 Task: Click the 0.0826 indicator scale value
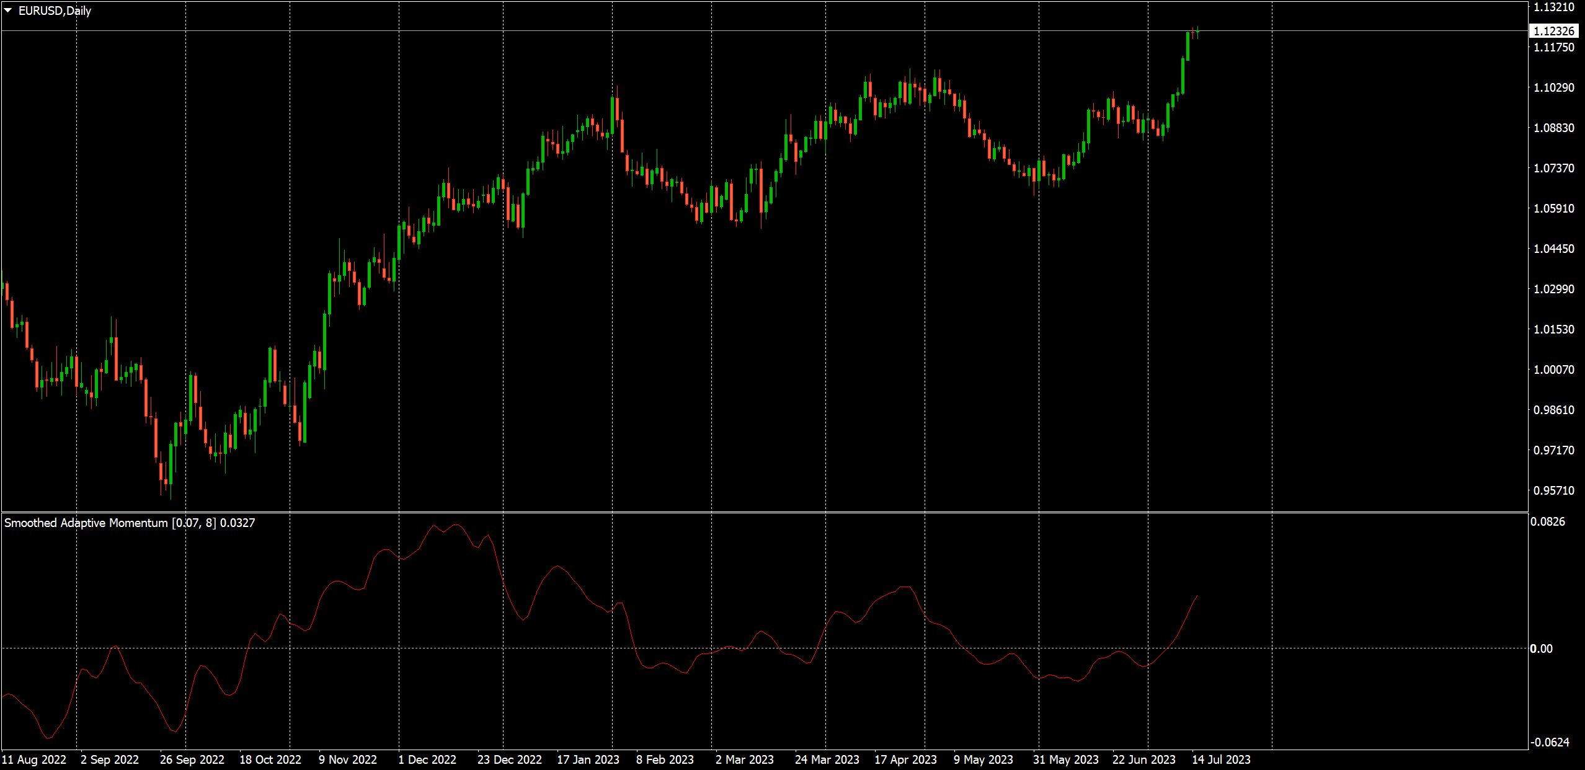1547,521
